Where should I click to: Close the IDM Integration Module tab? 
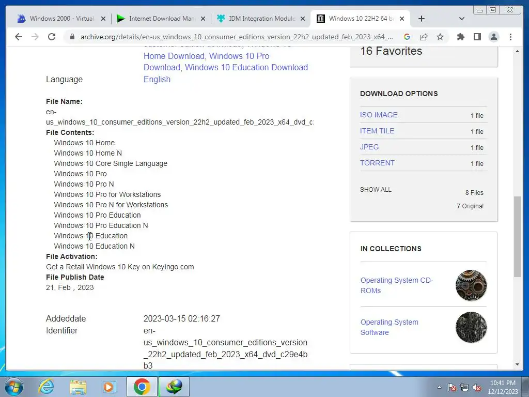click(x=303, y=19)
